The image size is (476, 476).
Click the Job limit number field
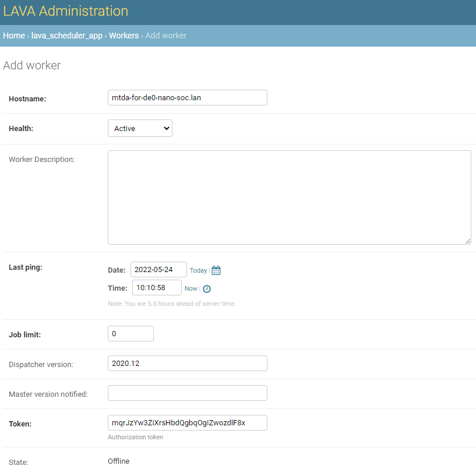point(131,333)
